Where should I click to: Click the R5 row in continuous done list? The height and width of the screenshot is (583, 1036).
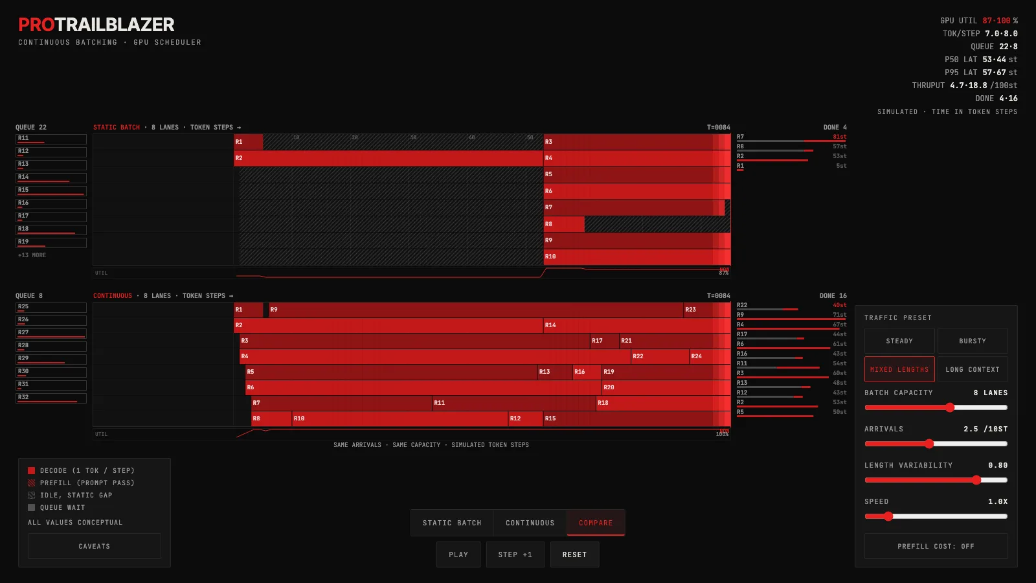click(x=791, y=413)
